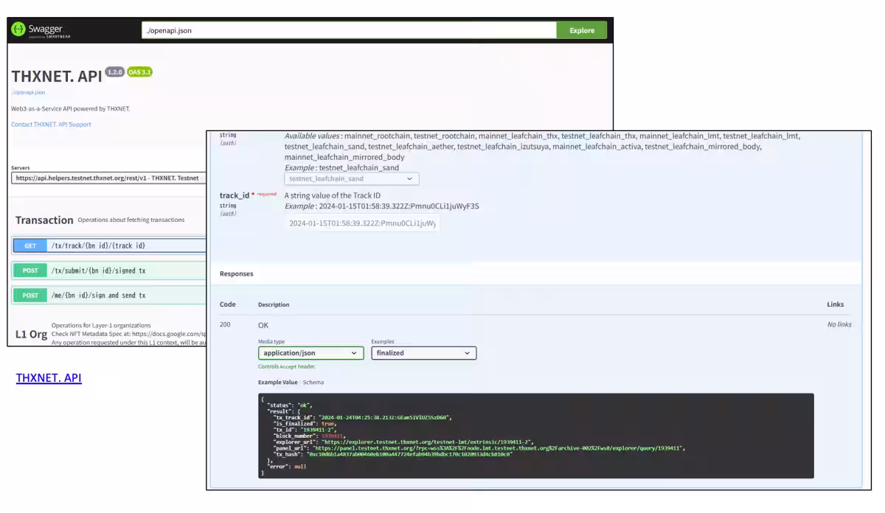Open the testnet_leafchain_sand dropdown
The width and height of the screenshot is (885, 513).
(351, 178)
